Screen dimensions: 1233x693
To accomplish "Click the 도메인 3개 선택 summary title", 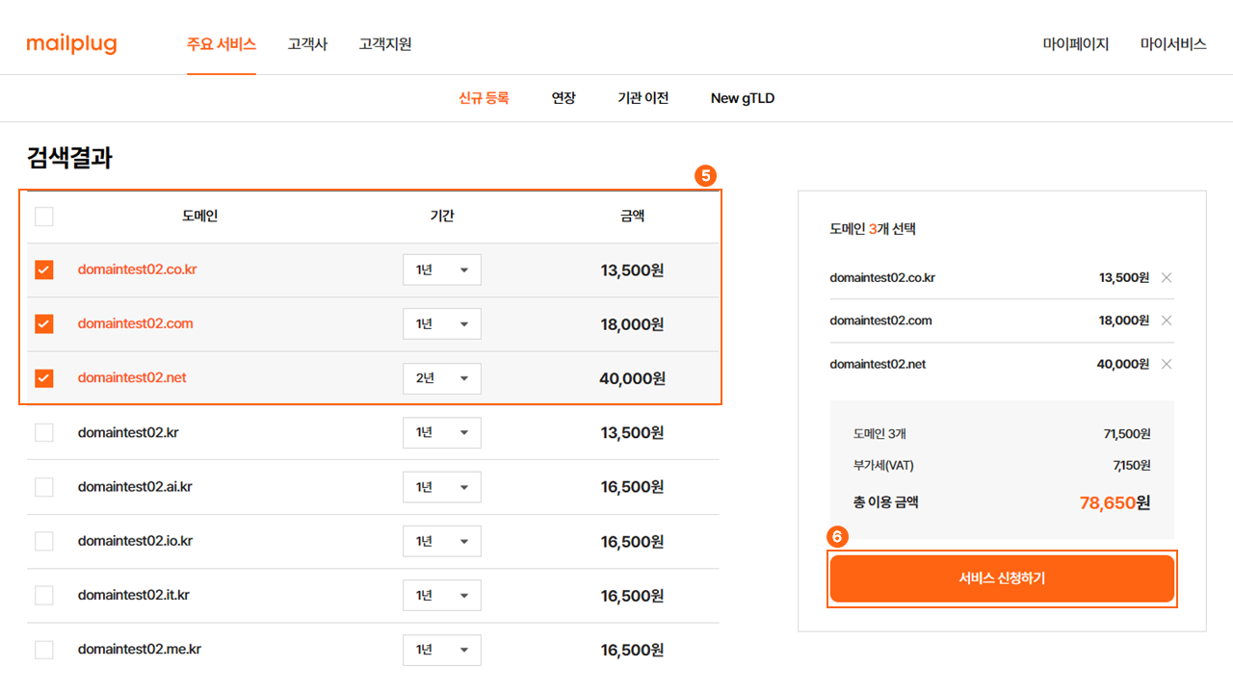I will [x=872, y=229].
